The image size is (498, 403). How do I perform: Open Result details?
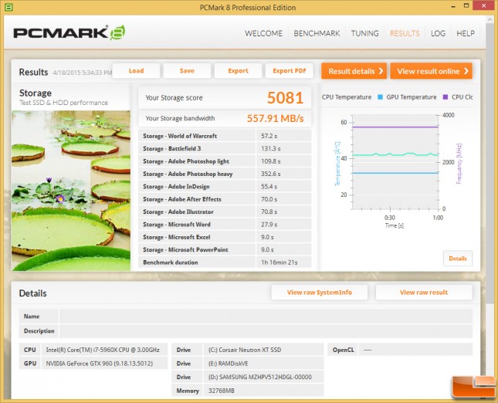coord(354,71)
